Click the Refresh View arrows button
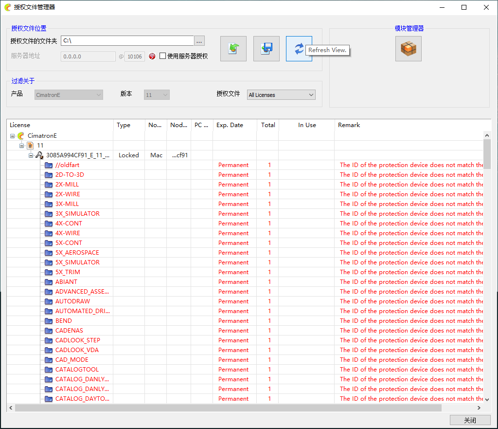Image resolution: width=498 pixels, height=429 pixels. (x=299, y=49)
